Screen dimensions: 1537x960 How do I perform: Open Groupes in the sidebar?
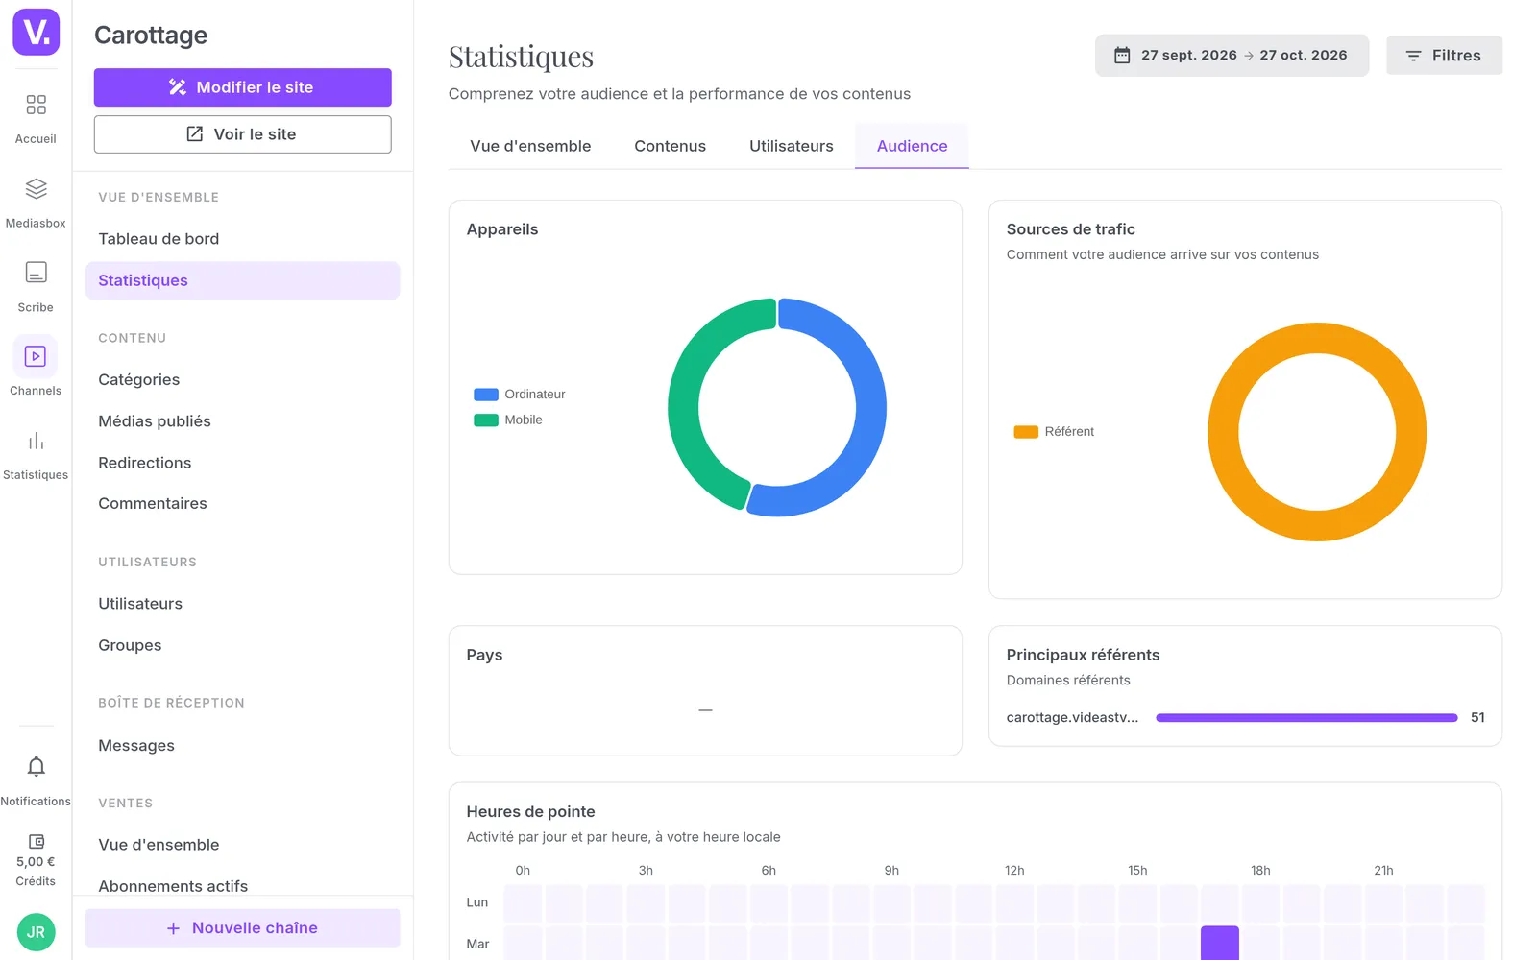[242, 645]
